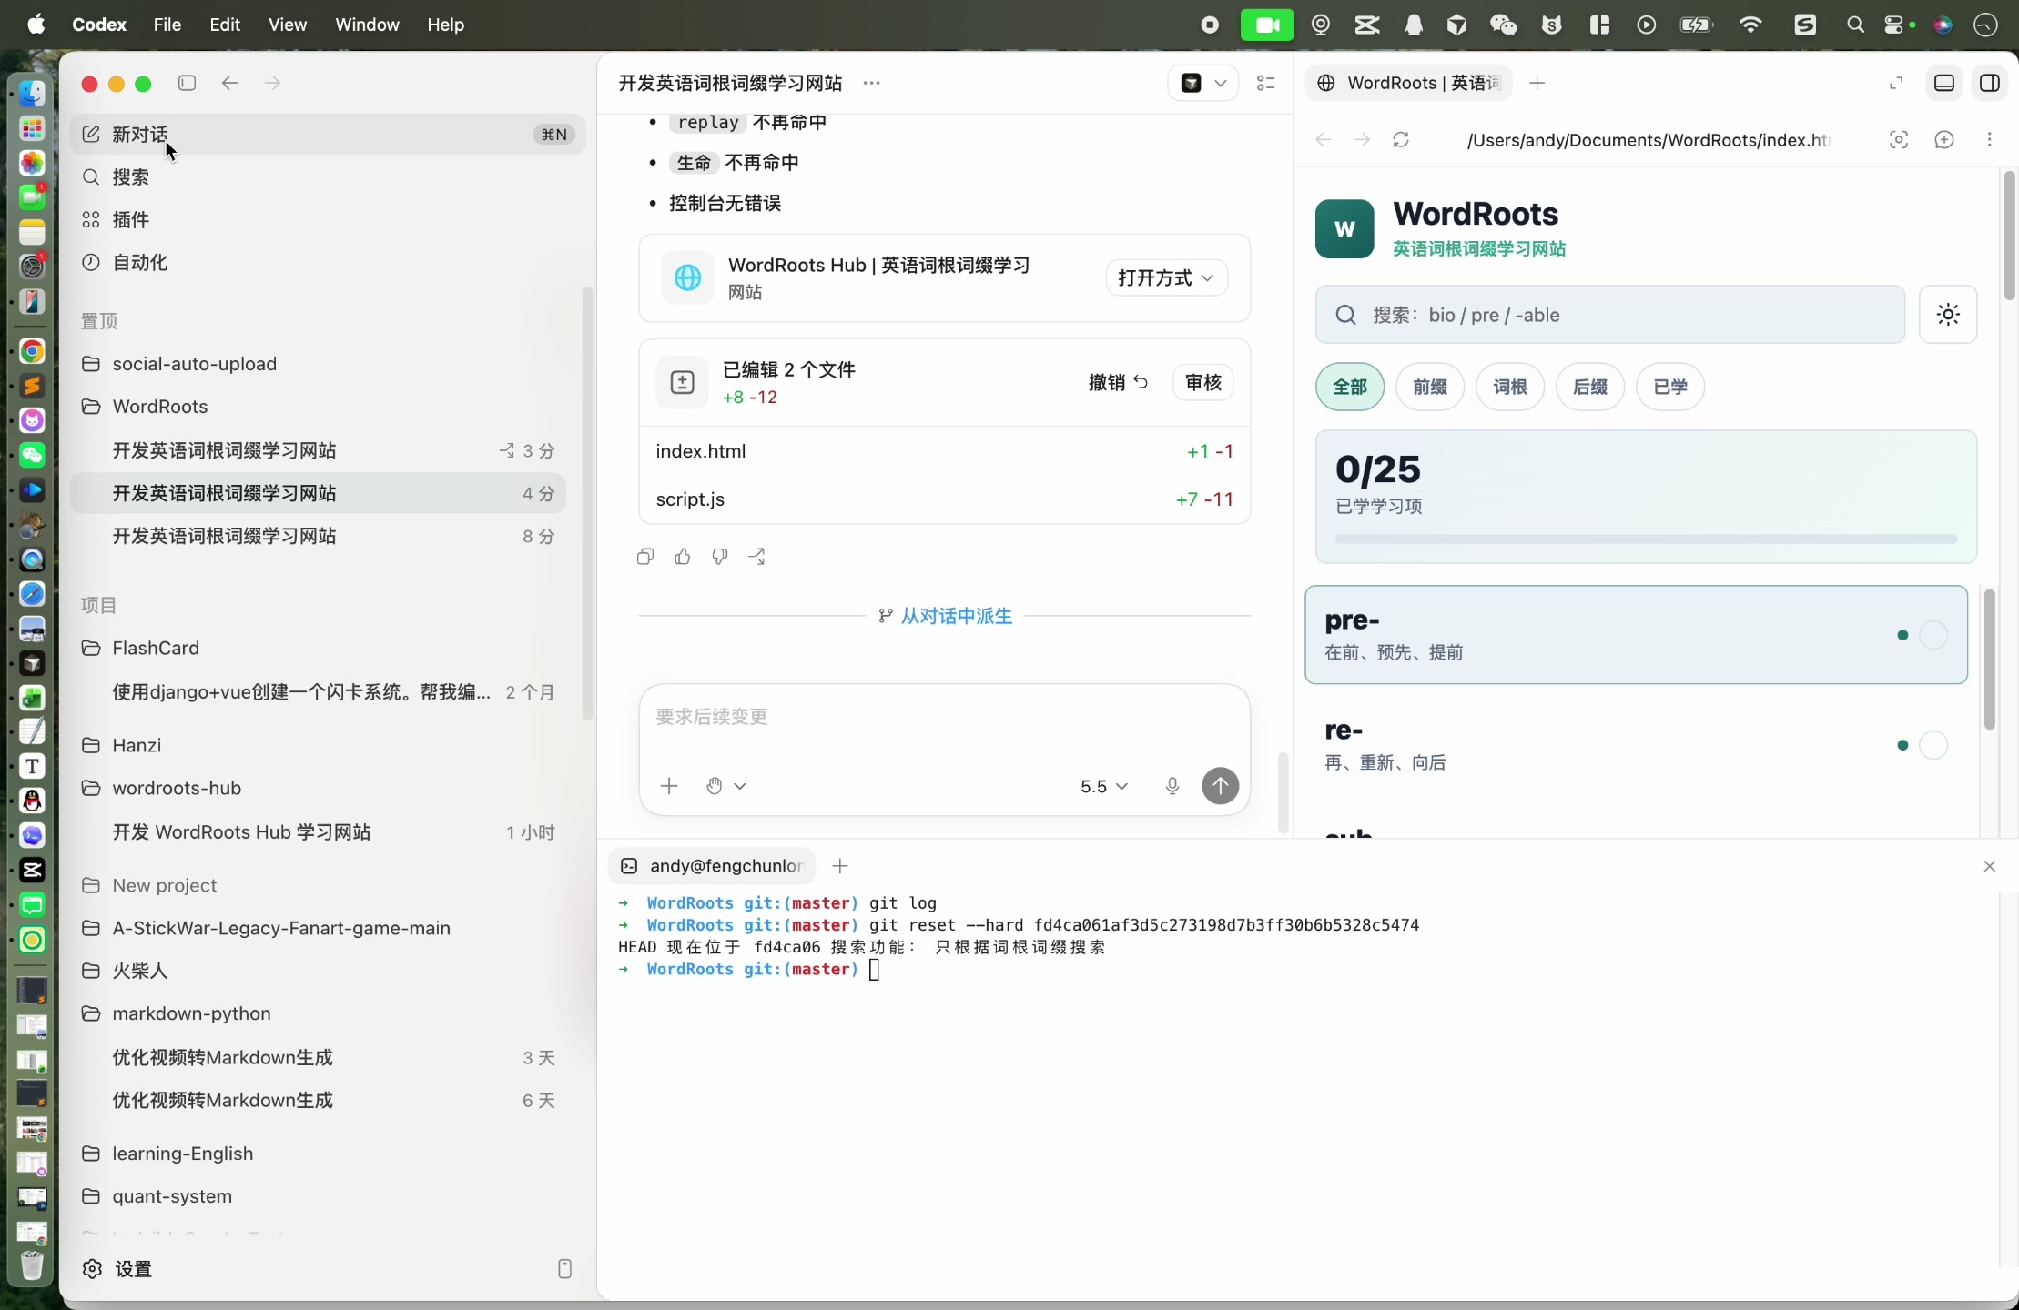The height and width of the screenshot is (1310, 2019).
Task: Open Spotlight search in the menu bar
Action: point(1854,25)
